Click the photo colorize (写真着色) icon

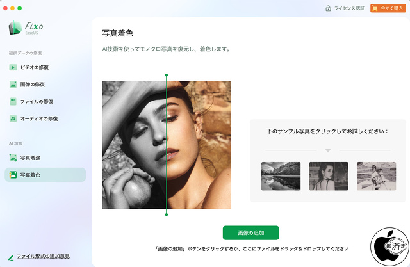point(13,175)
